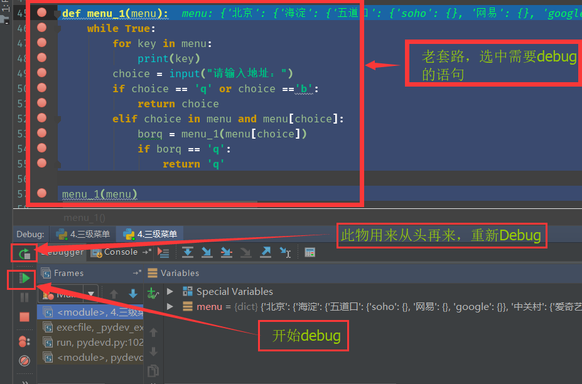Viewport: 582px width, 384px height.
Task: Click the blue next frame down arrow
Action: coord(133,294)
